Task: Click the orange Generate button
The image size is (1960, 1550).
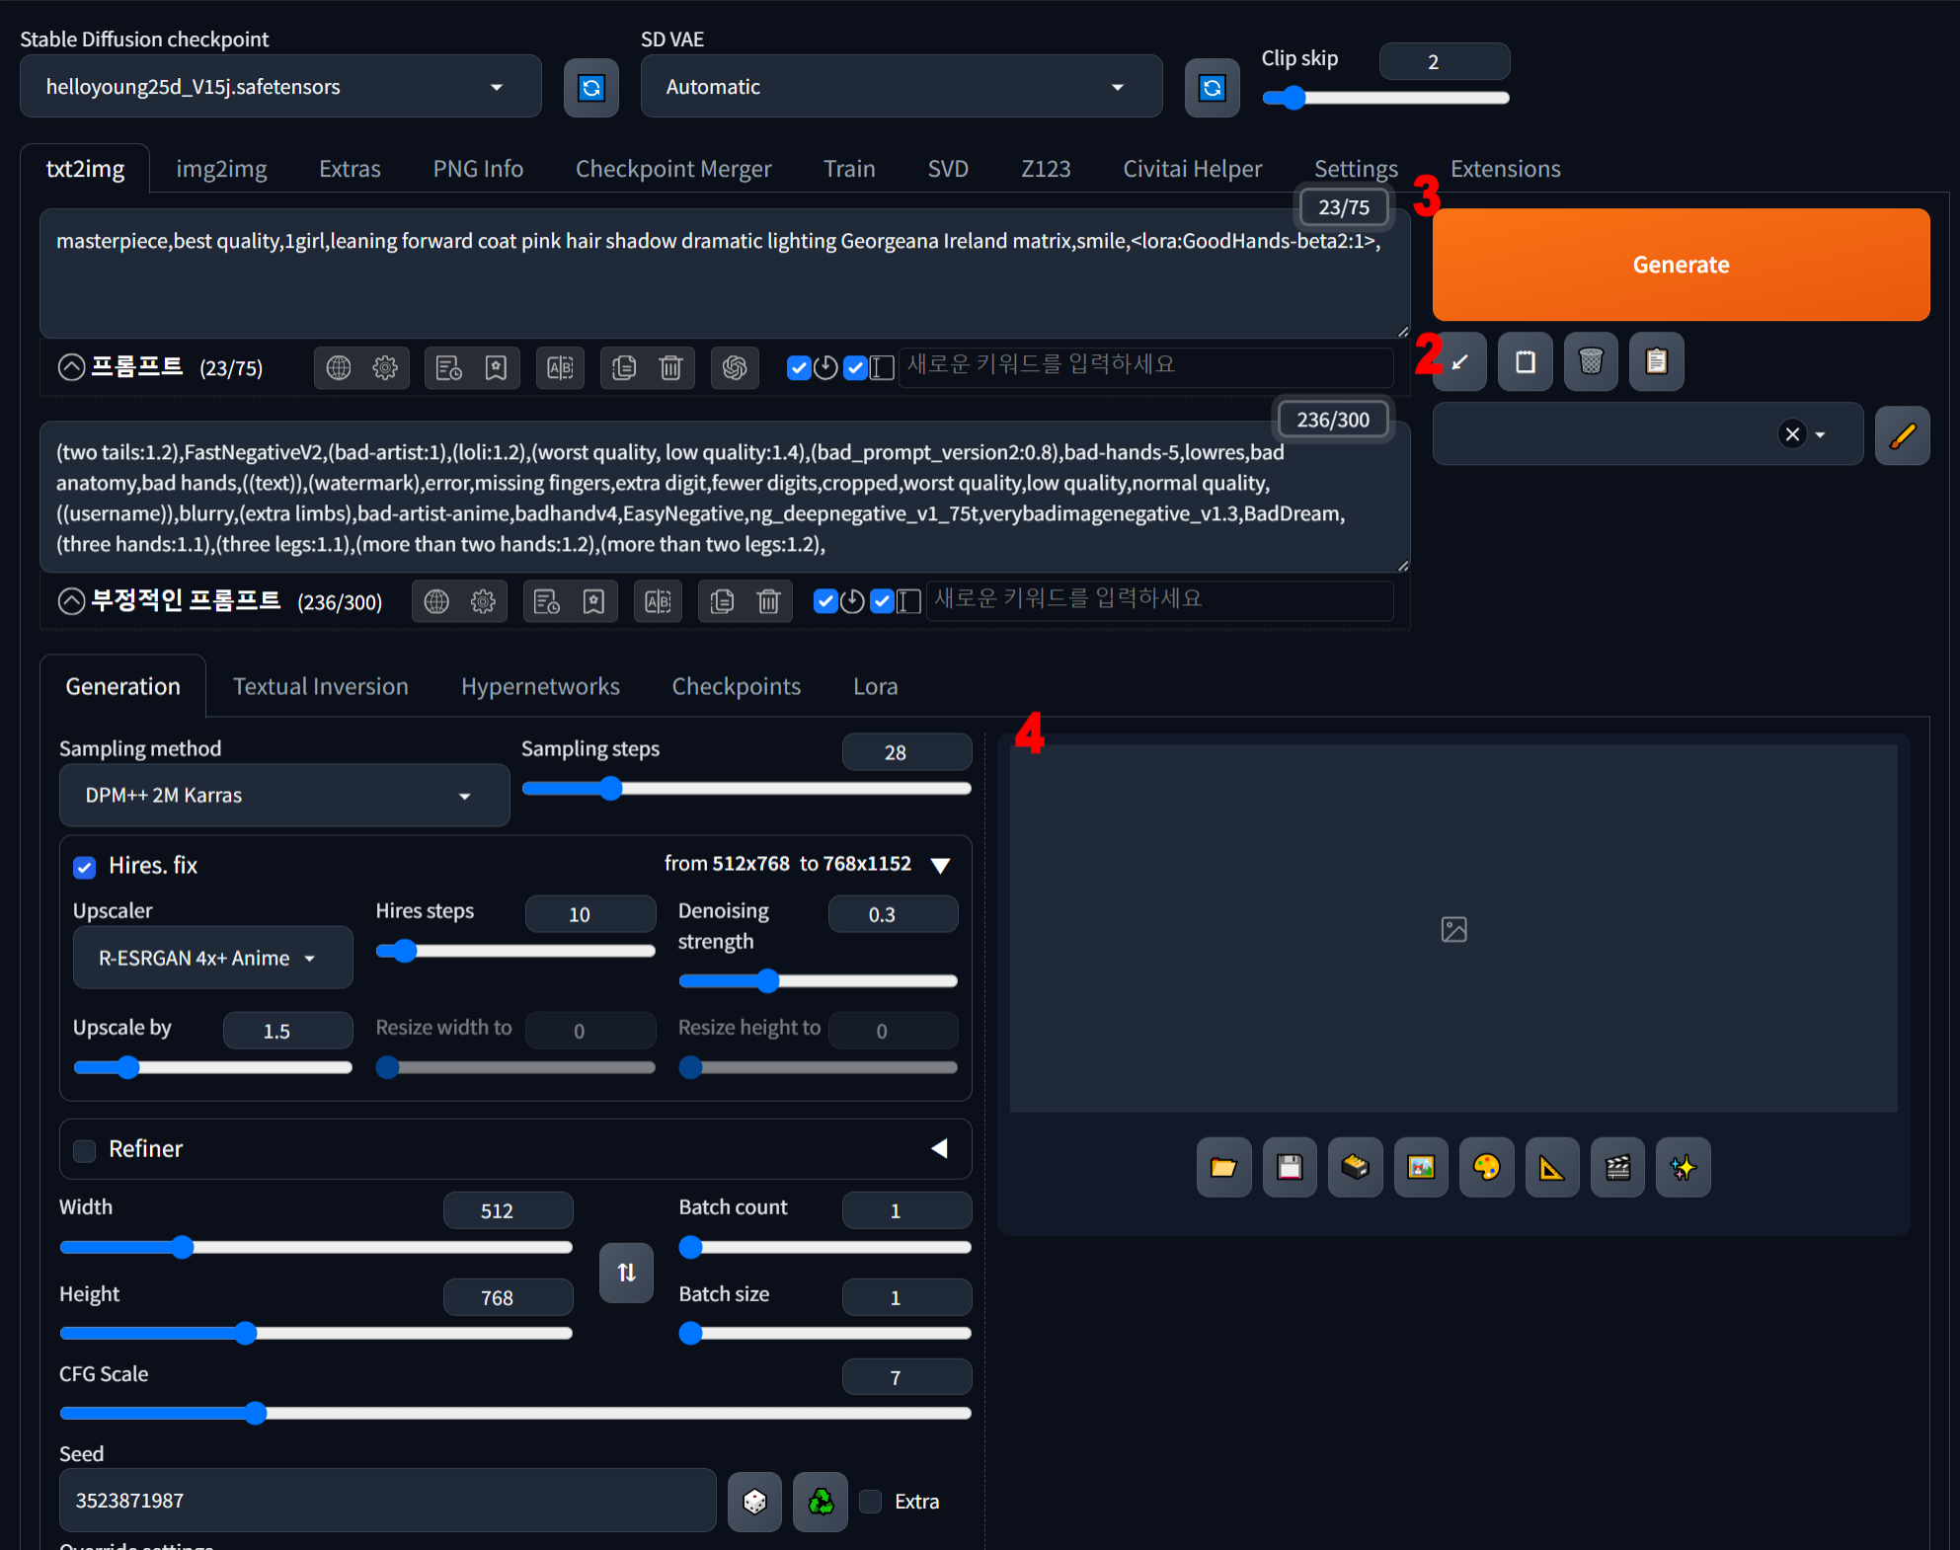Action: [x=1680, y=265]
